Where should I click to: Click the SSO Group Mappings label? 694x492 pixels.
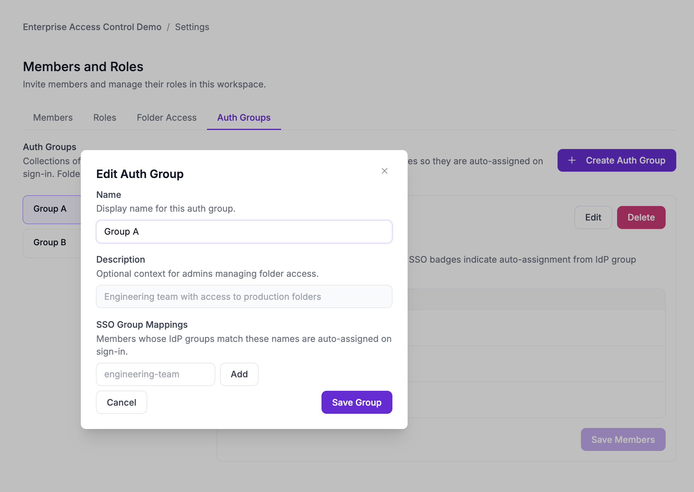pyautogui.click(x=142, y=325)
